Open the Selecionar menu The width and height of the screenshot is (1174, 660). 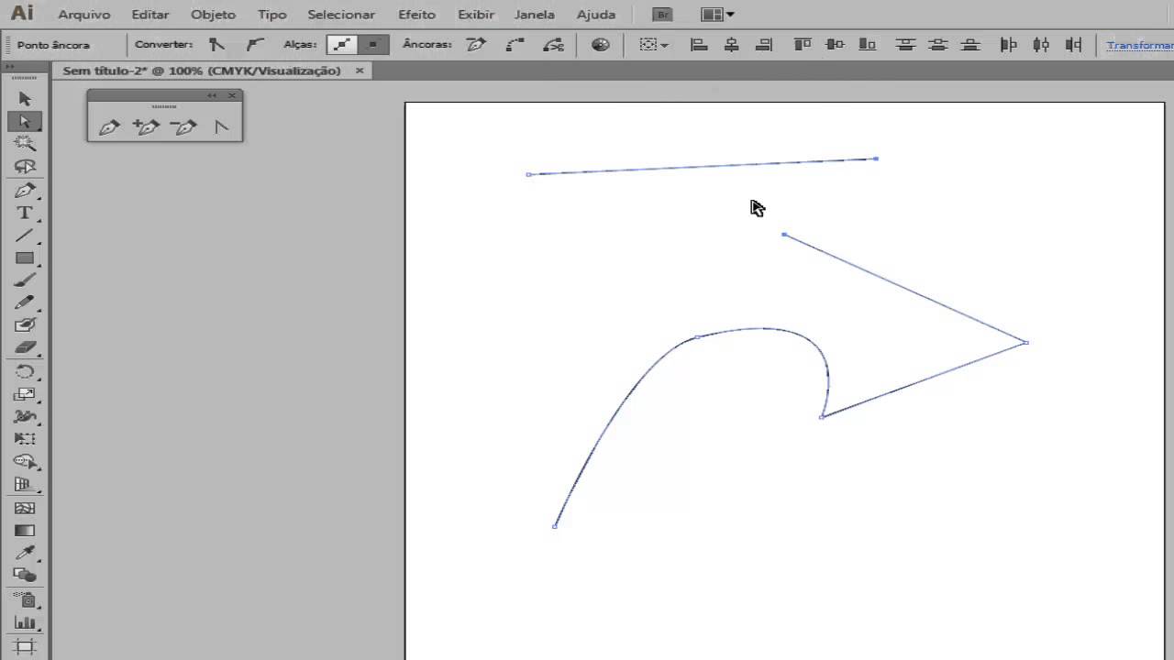[341, 15]
